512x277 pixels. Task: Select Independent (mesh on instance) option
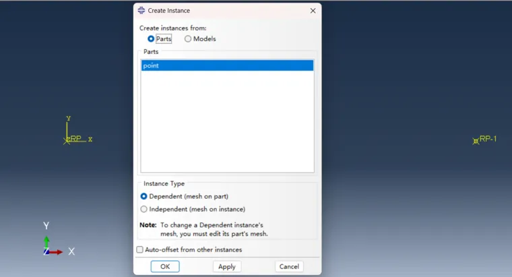(x=144, y=209)
